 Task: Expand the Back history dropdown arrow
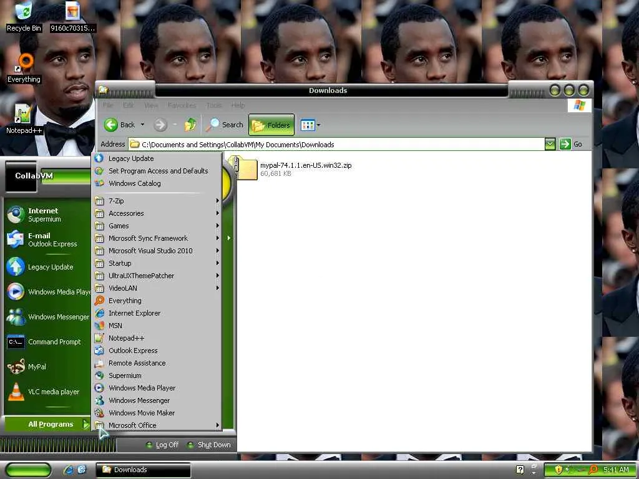(142, 125)
